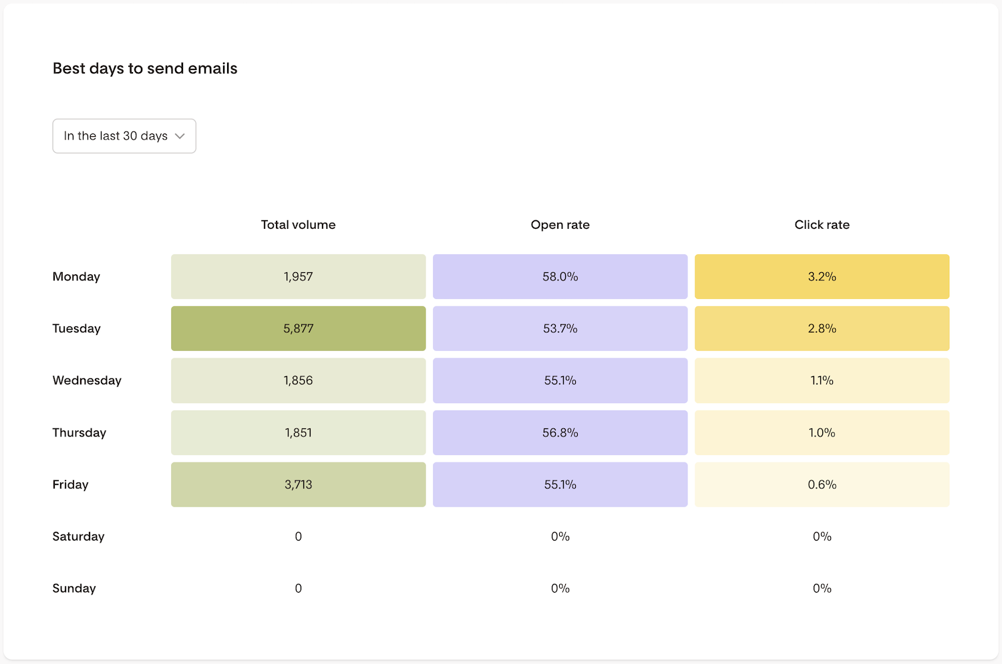
Task: Select Monday's 3.2% click rate cell
Action: click(822, 276)
